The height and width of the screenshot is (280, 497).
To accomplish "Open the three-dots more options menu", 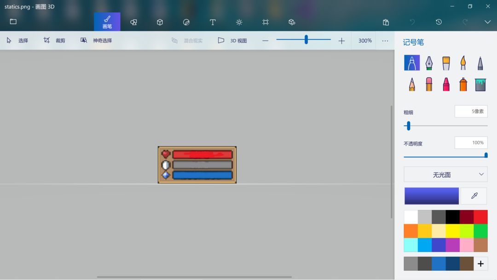I will coord(385,41).
